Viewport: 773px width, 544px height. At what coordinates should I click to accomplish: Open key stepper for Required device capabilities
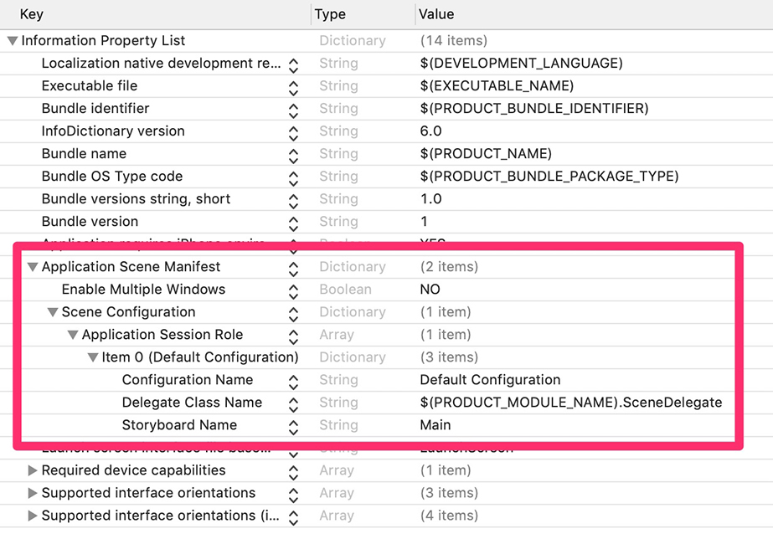(293, 473)
